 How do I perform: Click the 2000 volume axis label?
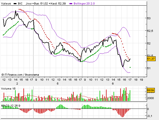(x=150, y=98)
